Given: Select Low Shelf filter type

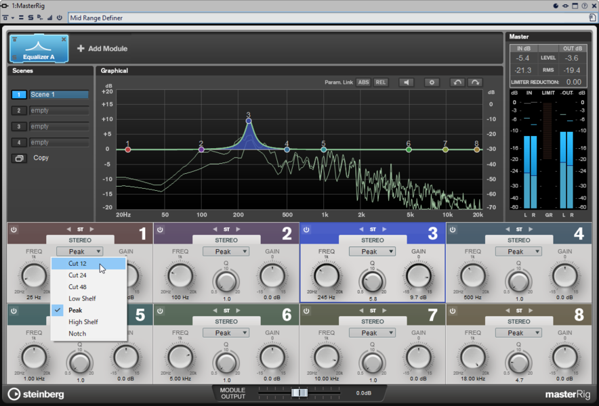Looking at the screenshot, I should (88, 298).
